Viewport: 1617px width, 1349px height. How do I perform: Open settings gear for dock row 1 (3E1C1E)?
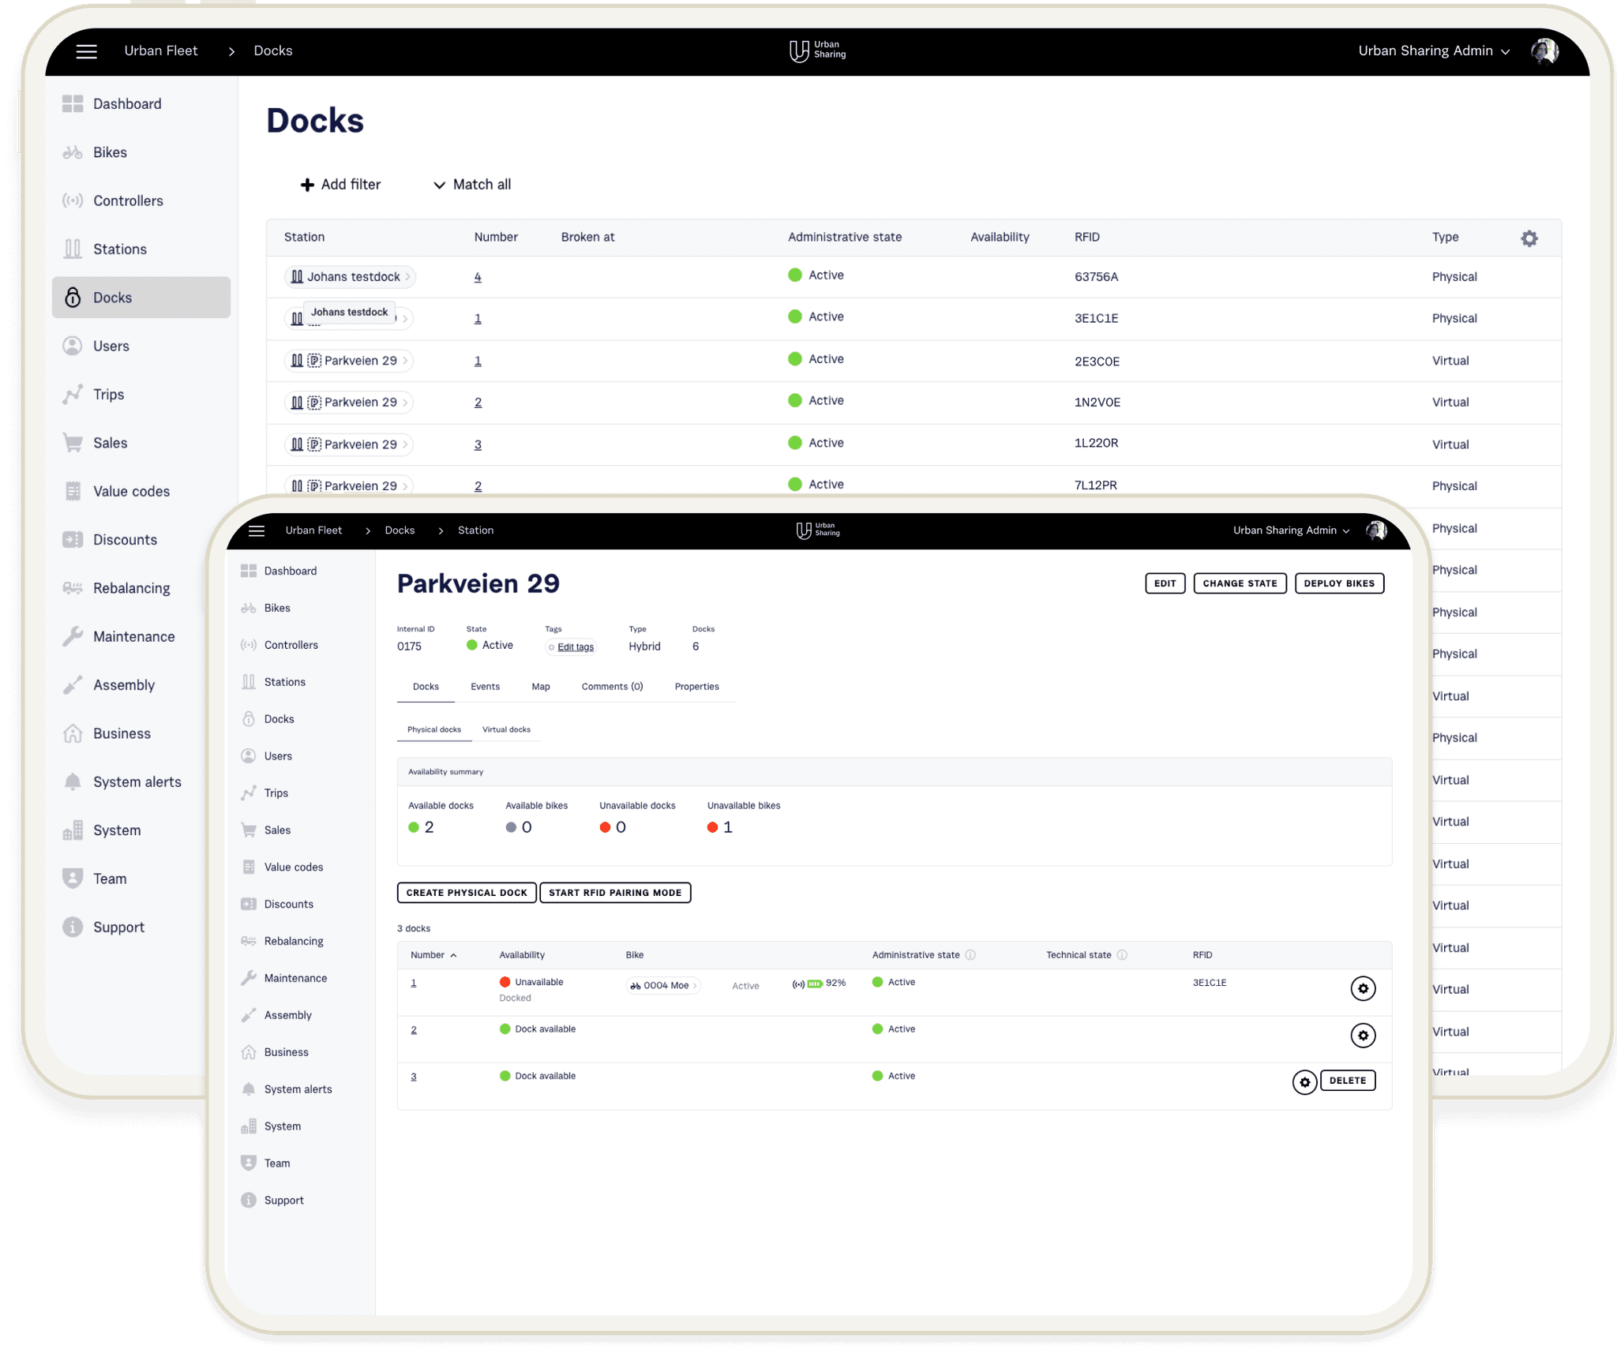1363,988
